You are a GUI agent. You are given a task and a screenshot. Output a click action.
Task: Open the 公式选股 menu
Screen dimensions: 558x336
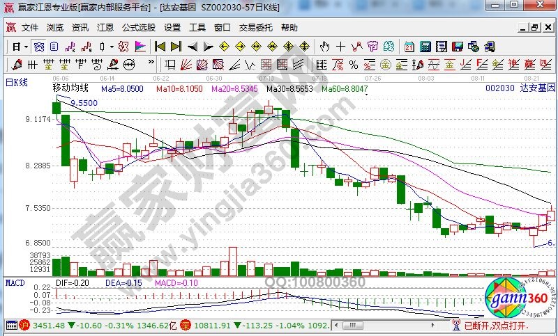click(139, 28)
